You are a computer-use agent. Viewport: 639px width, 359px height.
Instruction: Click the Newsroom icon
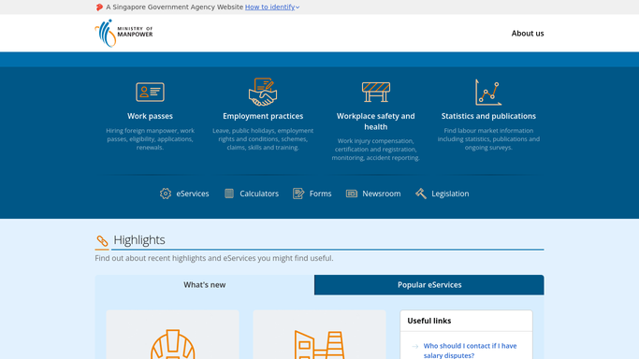pos(351,194)
